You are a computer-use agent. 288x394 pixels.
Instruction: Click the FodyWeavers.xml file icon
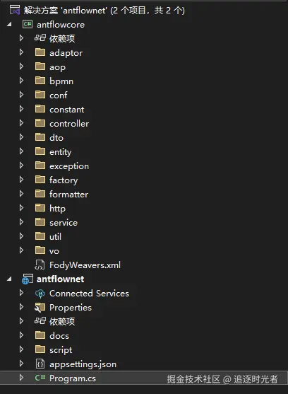coord(40,265)
